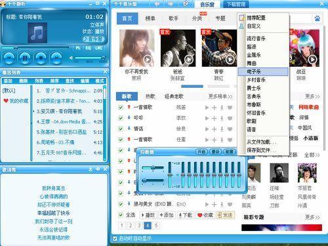This screenshot has height=246, width=328.
Task: Click the back arrow in the music window title bar
Action: pos(157,4)
